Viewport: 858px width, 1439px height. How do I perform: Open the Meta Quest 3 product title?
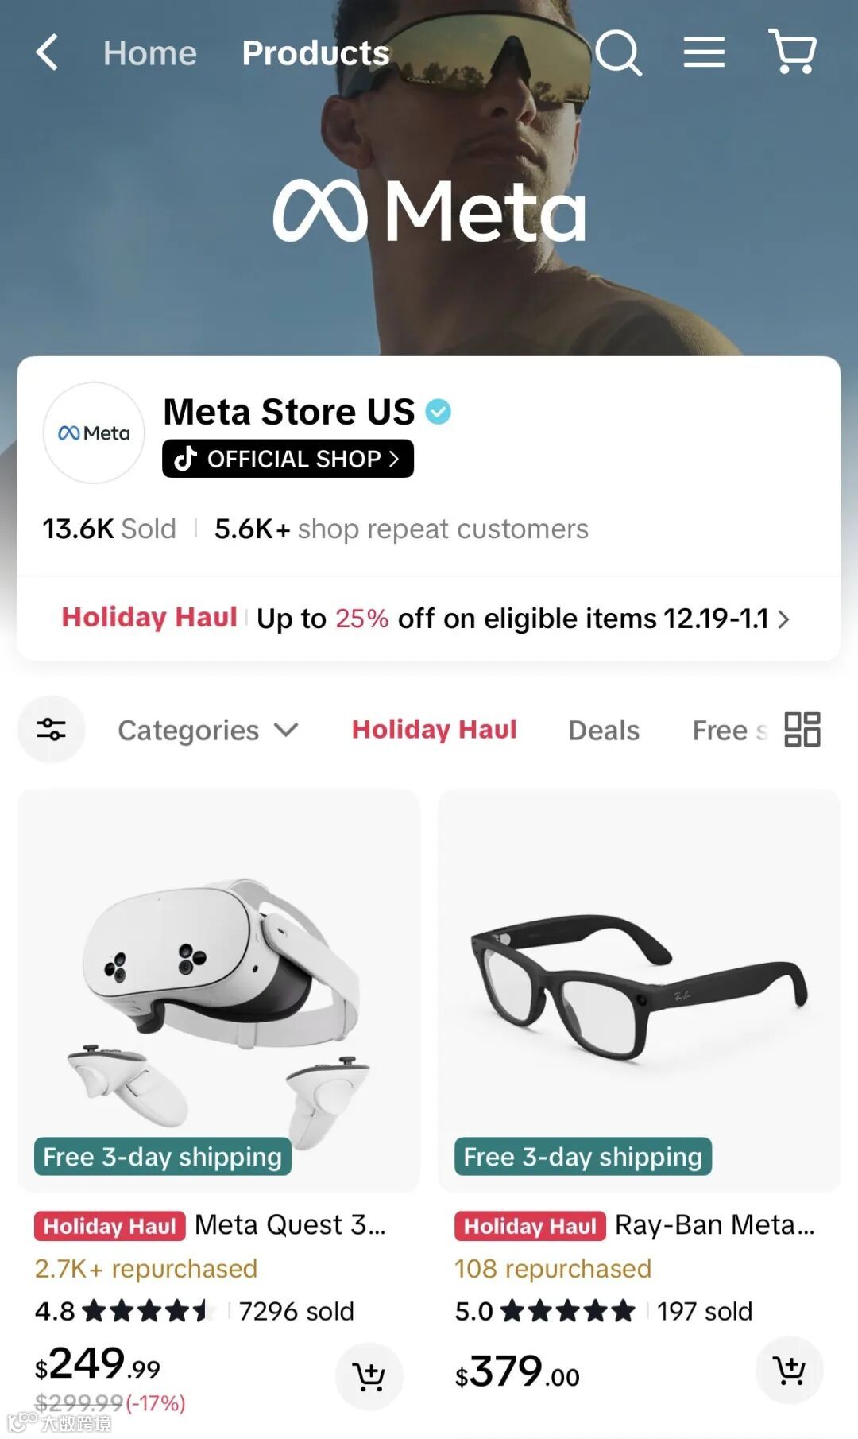click(291, 1225)
